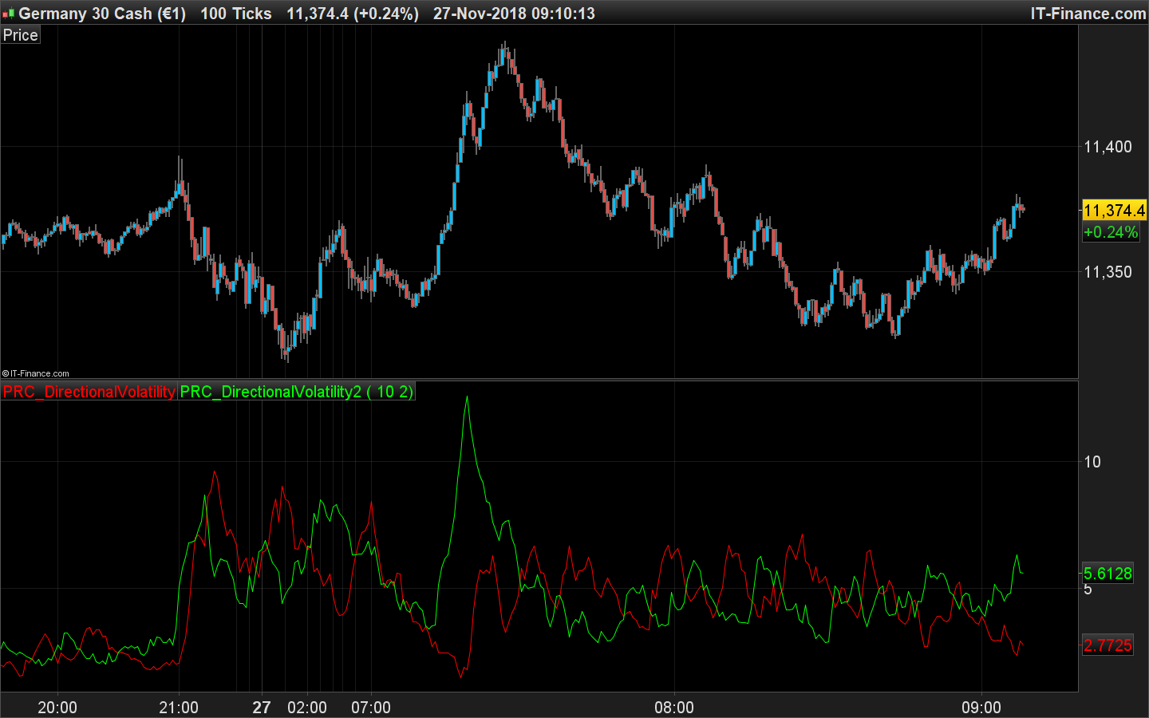
Task: Click the green 5.6128 indicator value tag
Action: coord(1108,573)
